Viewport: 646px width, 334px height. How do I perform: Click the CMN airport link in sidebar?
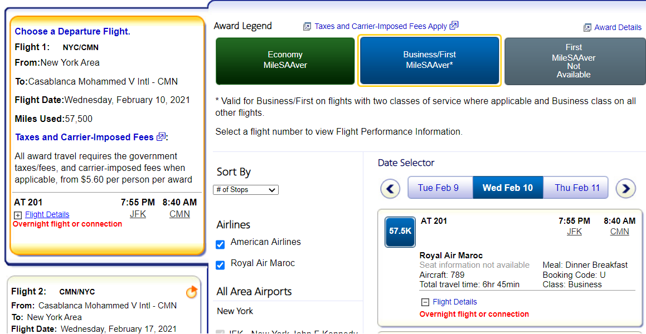click(x=179, y=214)
